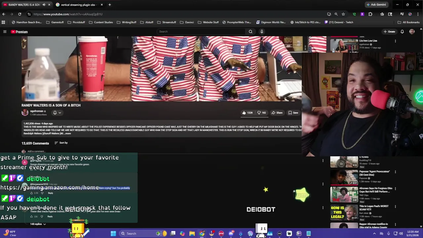
Task: Switch to the RANDY WALTERS browser tab
Action: (26, 5)
